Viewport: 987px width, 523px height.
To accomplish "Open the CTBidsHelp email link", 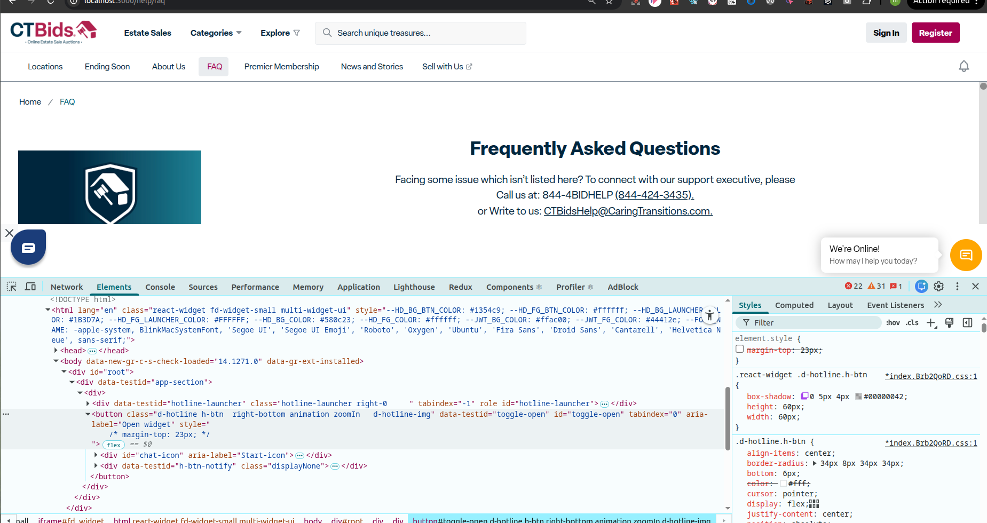I will 628,211.
